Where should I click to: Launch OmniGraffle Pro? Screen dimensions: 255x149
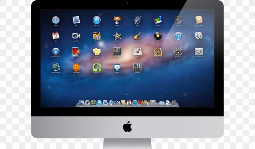coord(56,67)
